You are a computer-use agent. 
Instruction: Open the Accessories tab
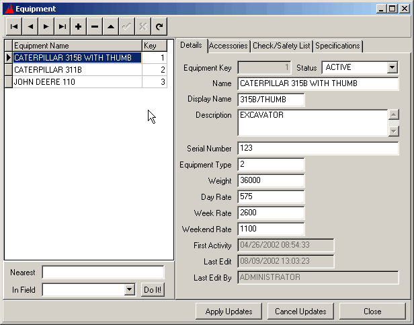(229, 46)
